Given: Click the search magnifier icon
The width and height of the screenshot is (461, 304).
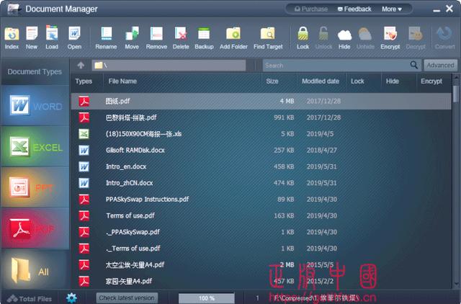Looking at the screenshot, I should point(414,65).
